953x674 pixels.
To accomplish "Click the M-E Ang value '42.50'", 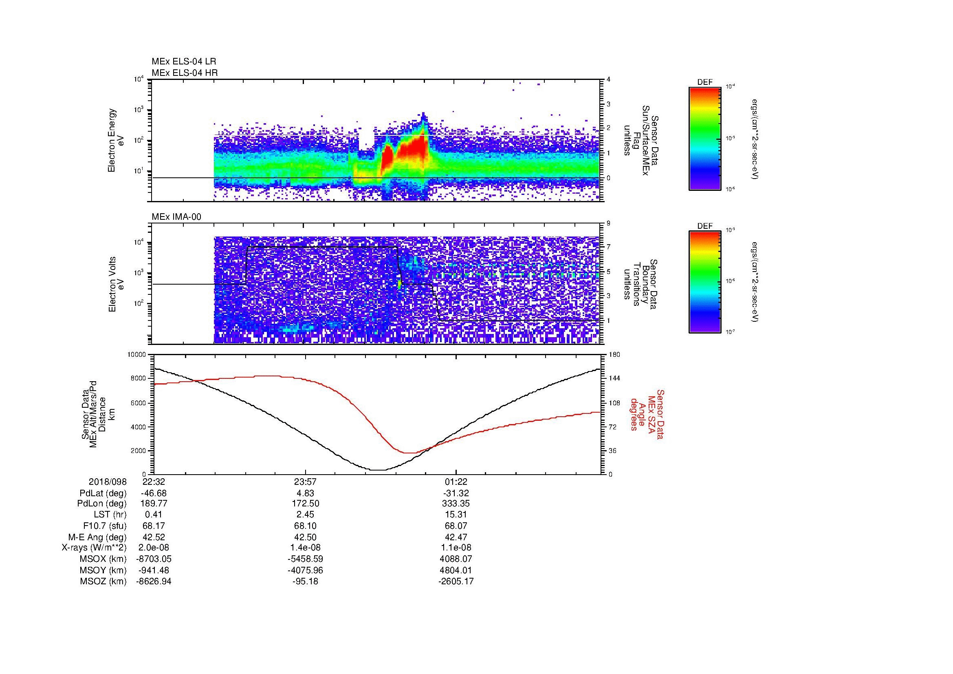I will click(306, 537).
